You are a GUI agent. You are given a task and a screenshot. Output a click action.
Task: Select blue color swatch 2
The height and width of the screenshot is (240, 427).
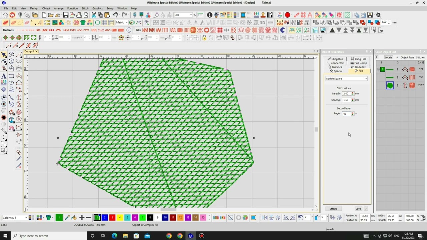click(104, 218)
